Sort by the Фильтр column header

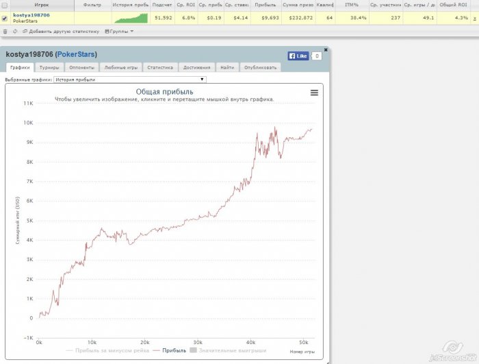coord(92,5)
